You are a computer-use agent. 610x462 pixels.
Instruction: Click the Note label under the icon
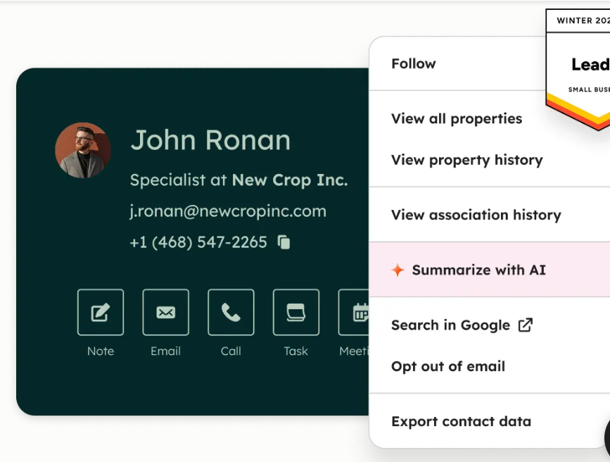pyautogui.click(x=101, y=351)
